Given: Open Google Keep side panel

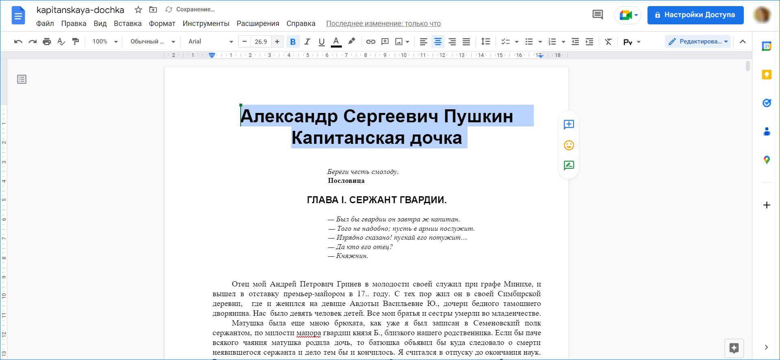Looking at the screenshot, I should click(x=767, y=74).
